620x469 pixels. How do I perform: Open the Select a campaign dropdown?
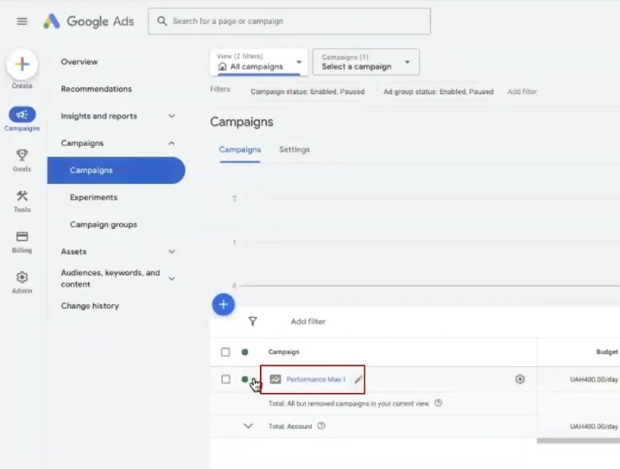(365, 62)
